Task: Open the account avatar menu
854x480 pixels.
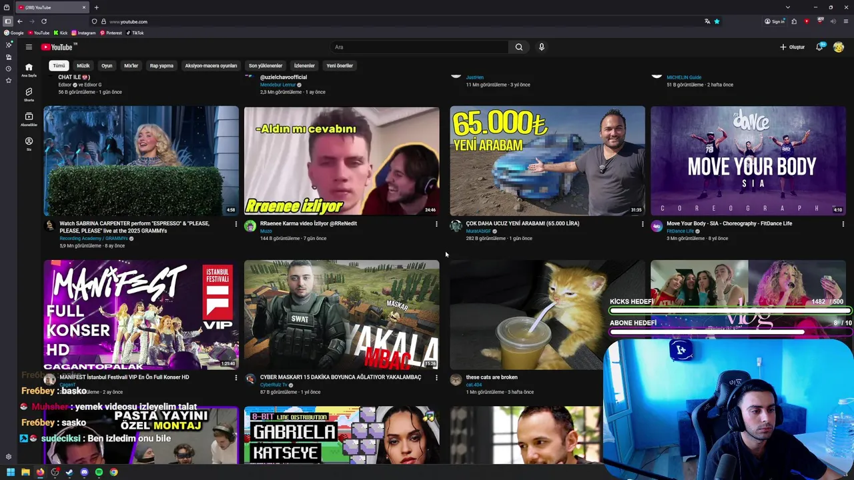Action: (839, 47)
